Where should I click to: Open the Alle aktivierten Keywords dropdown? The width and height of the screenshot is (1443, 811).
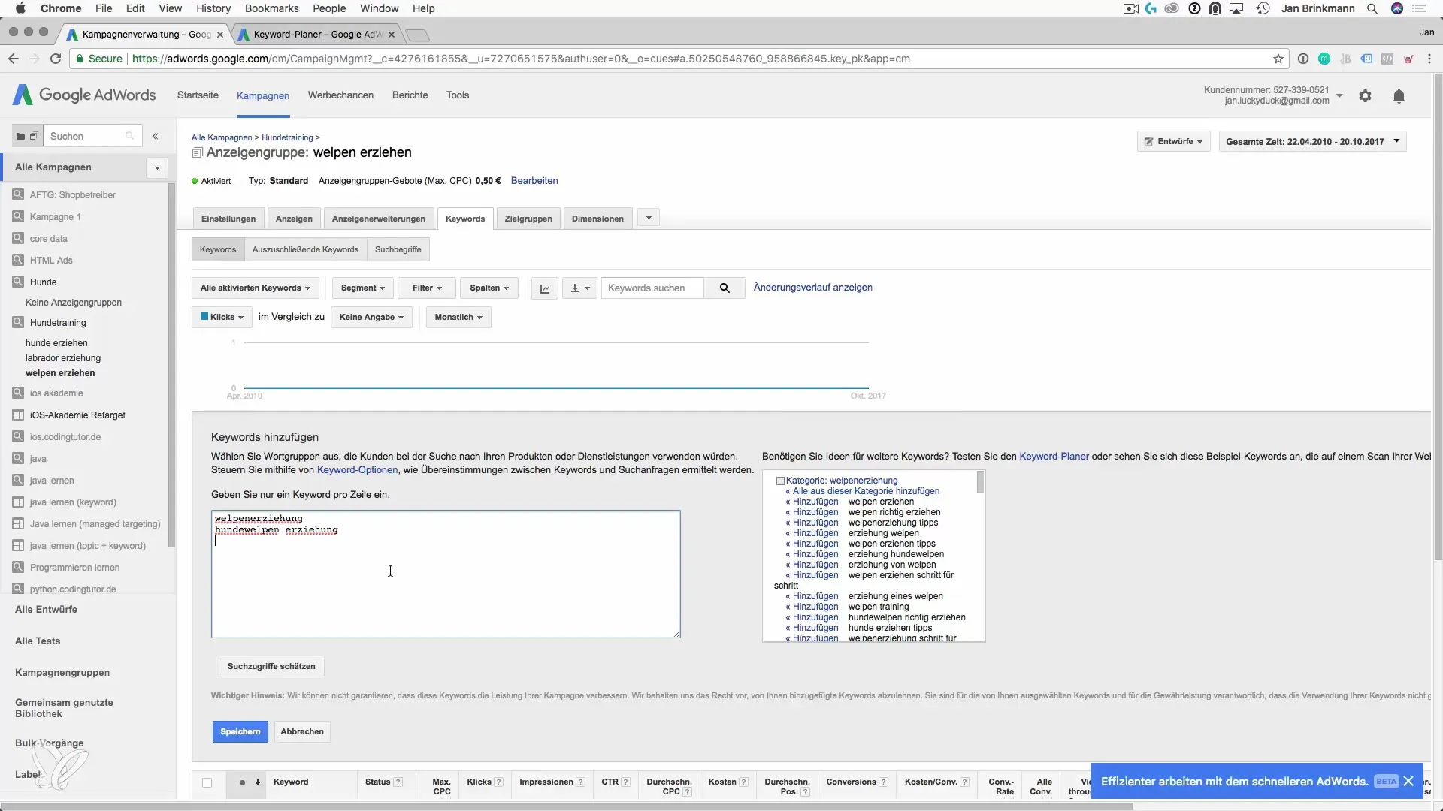pos(255,288)
